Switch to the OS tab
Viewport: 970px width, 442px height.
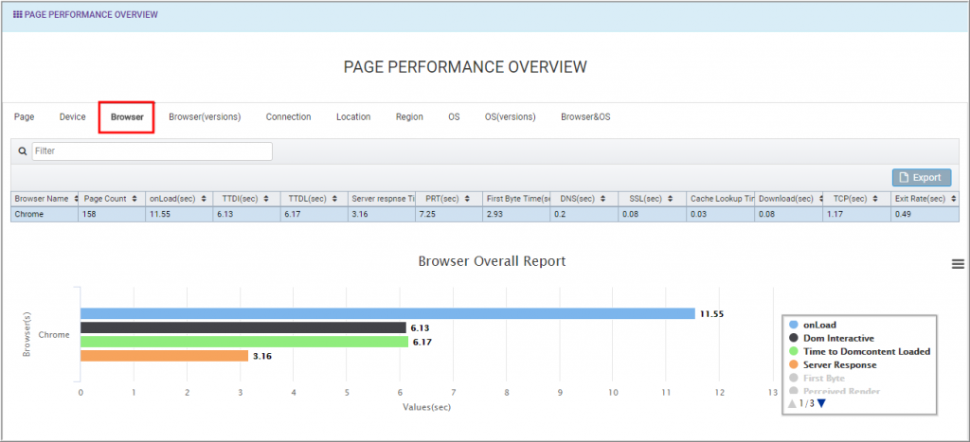(454, 116)
